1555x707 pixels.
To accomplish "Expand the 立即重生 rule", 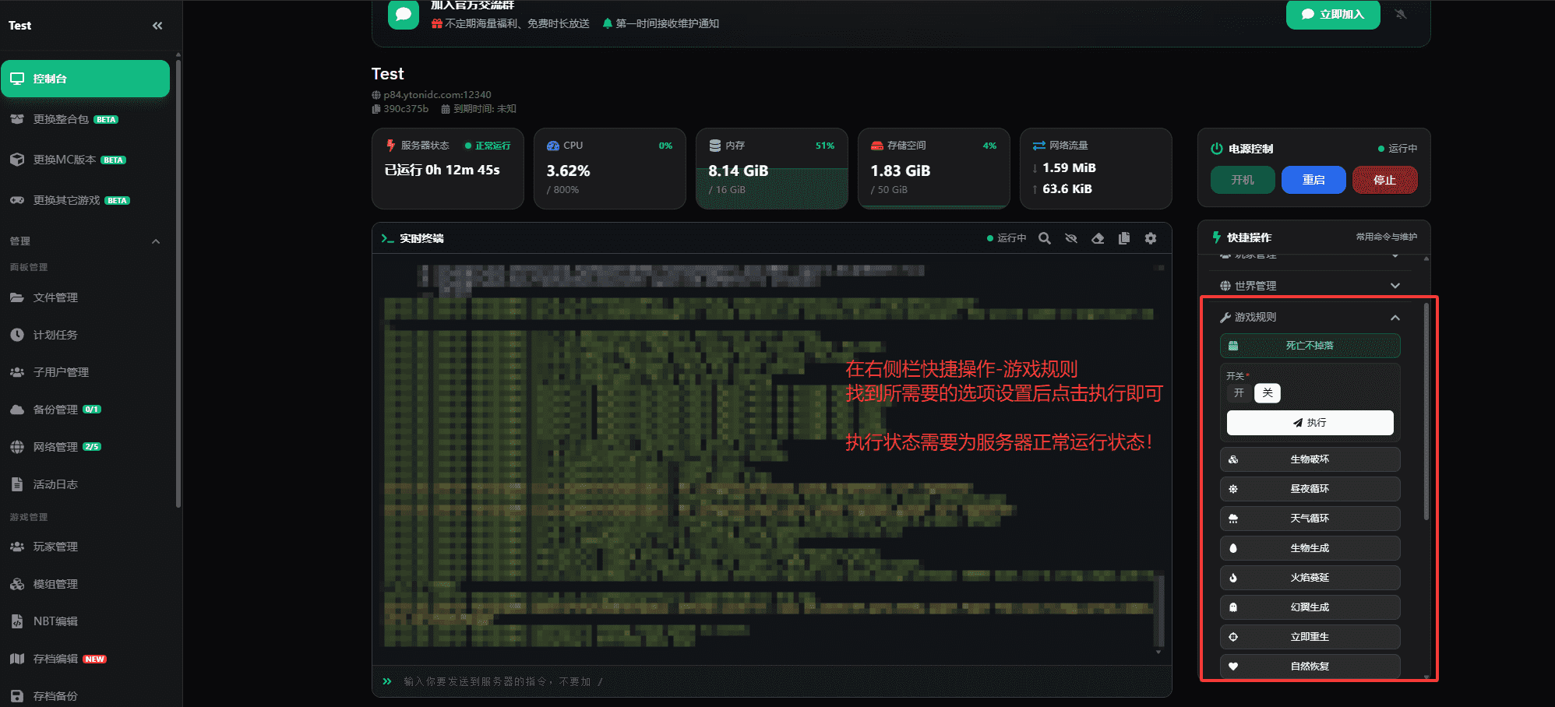I will pos(1310,637).
